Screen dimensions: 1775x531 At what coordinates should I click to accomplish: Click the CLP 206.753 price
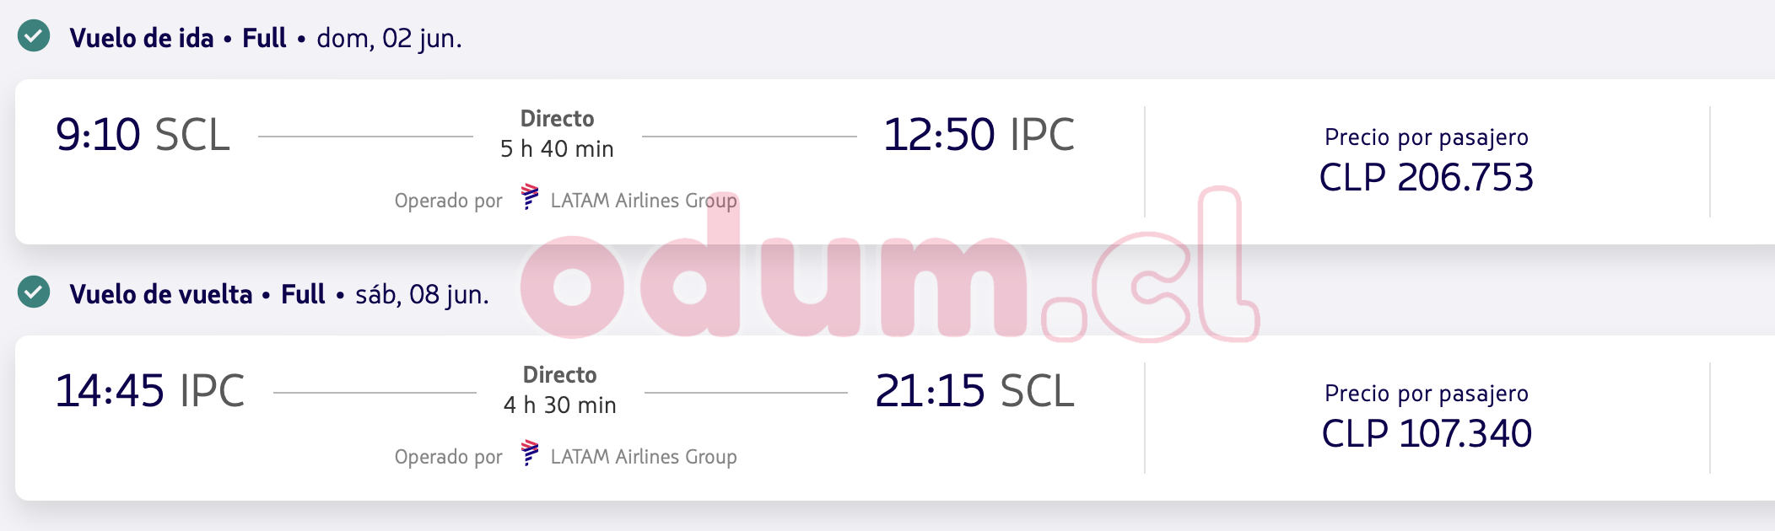click(x=1426, y=178)
